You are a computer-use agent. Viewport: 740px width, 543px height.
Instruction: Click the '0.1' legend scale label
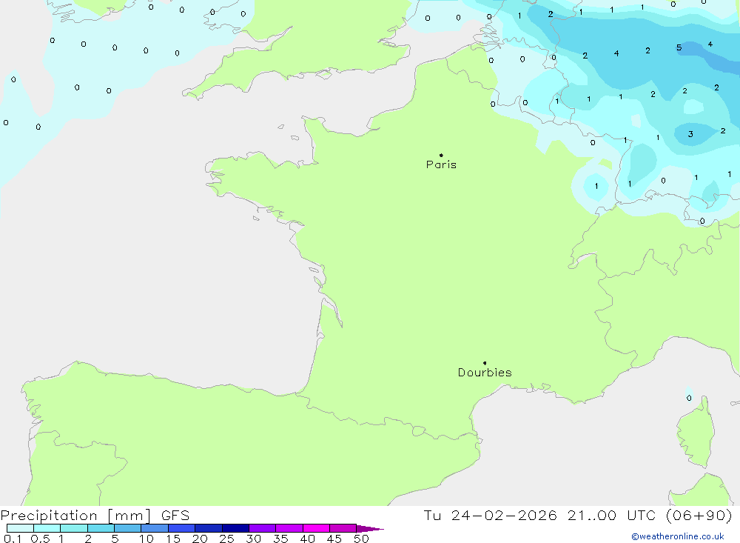13,539
